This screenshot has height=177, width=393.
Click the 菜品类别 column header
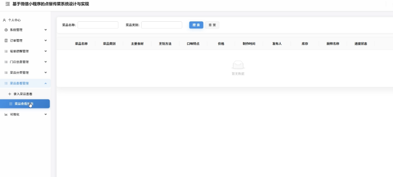(109, 44)
